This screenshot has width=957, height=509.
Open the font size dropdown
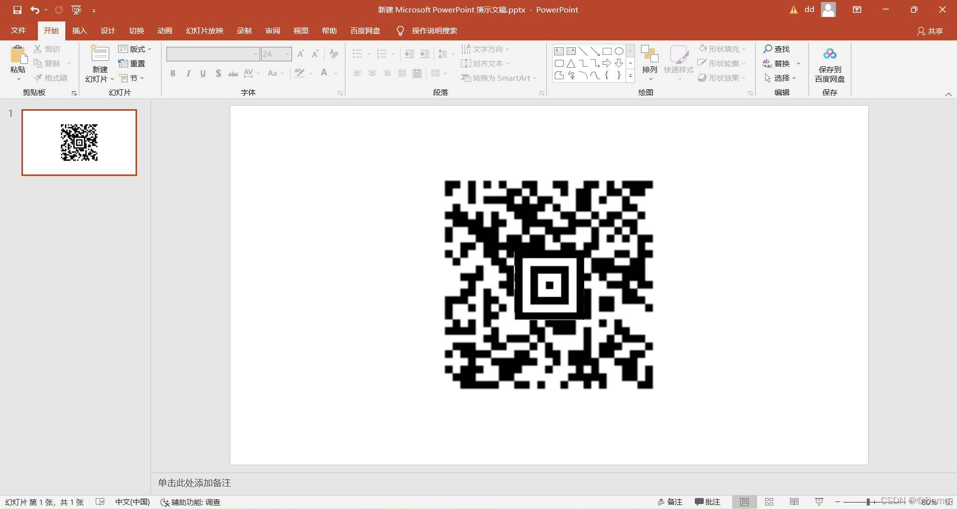click(287, 54)
